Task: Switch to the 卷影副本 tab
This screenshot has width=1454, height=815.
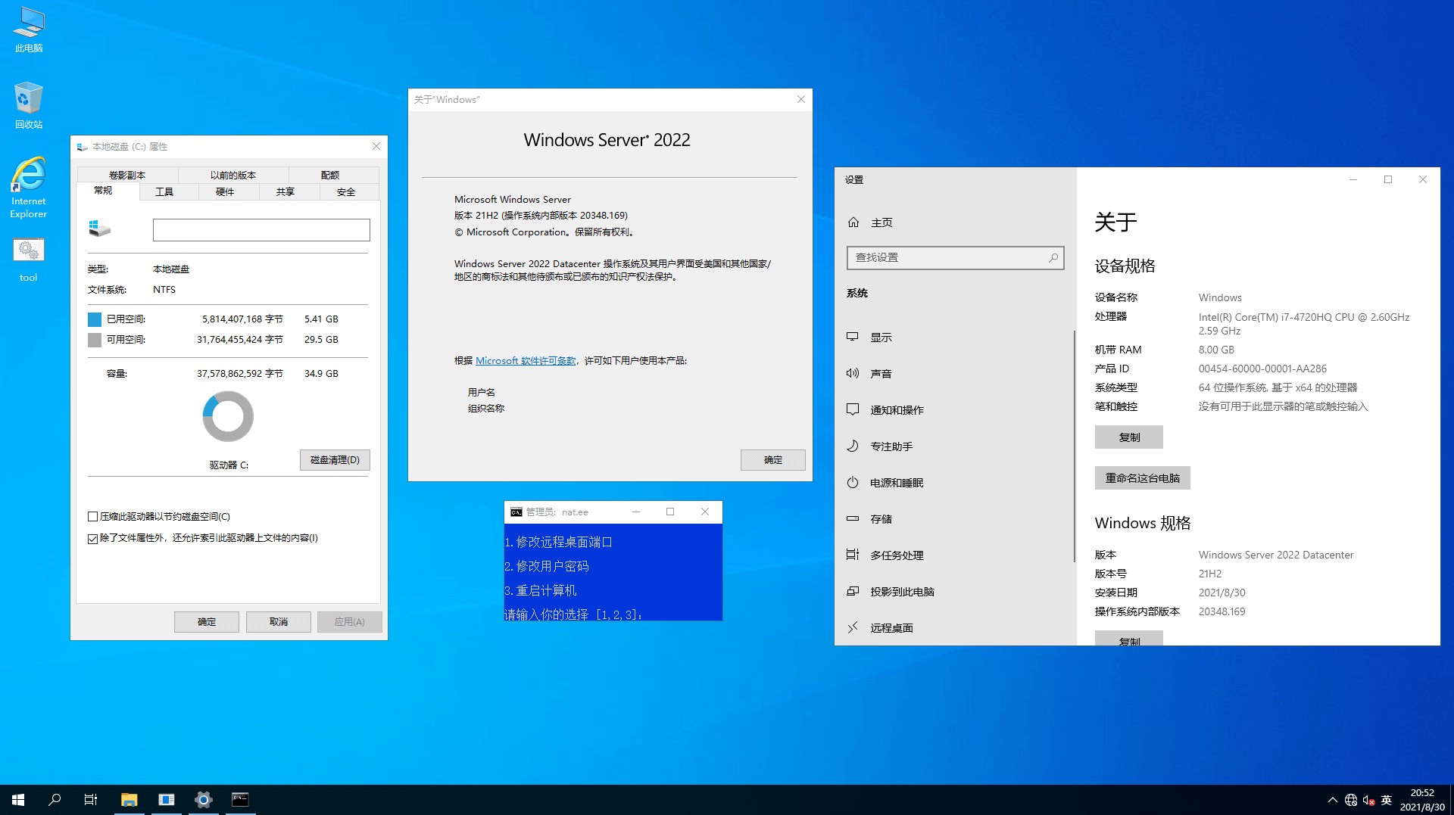Action: [126, 174]
